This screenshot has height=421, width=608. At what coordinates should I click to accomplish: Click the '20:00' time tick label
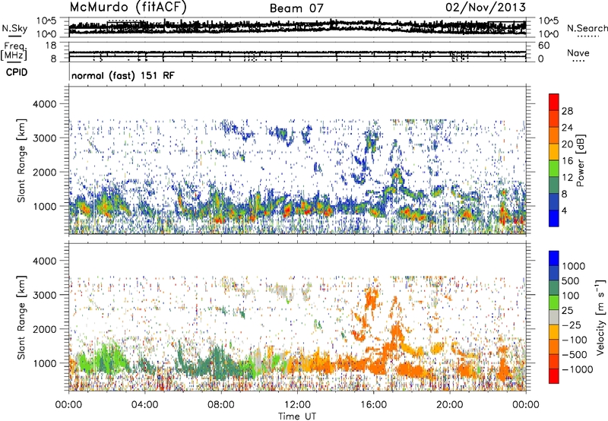click(449, 405)
